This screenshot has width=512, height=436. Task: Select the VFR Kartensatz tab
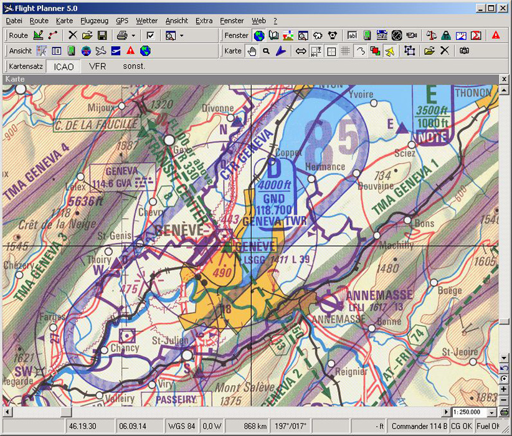click(x=97, y=66)
